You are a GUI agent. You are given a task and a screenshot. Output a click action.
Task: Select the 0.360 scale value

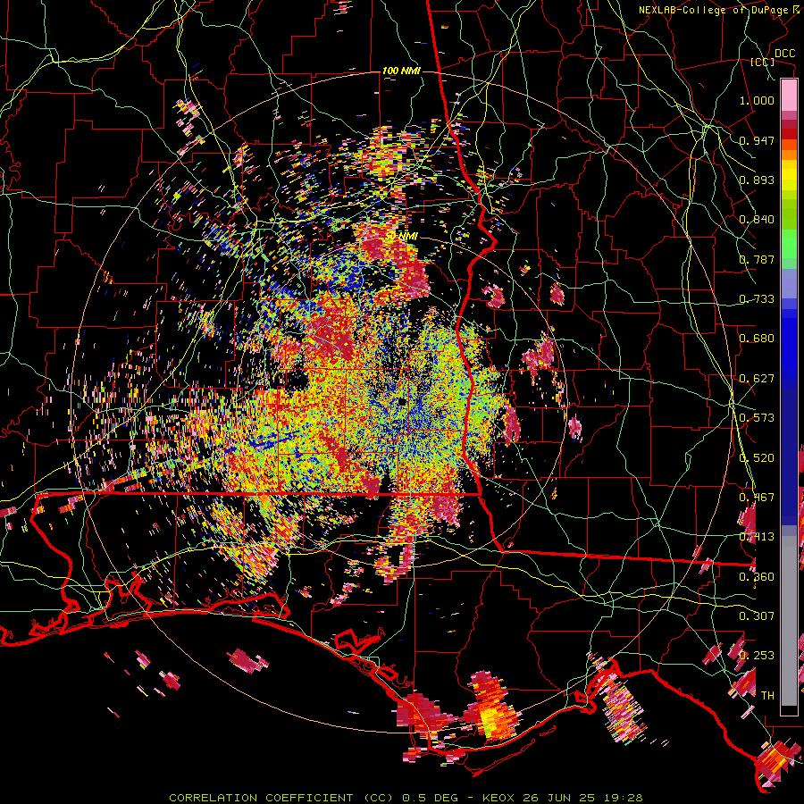coord(757,577)
